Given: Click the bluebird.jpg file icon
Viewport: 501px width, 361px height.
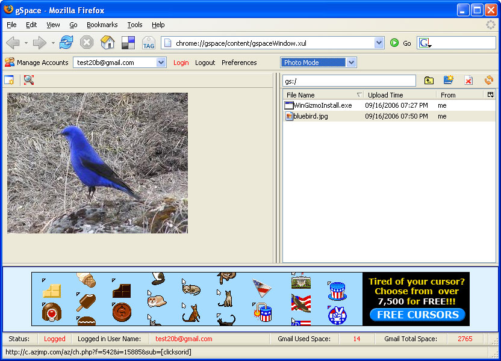Looking at the screenshot, I should 289,116.
